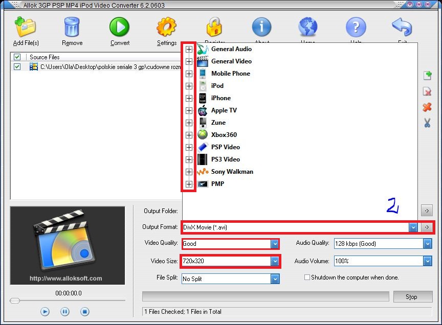The width and height of the screenshot is (442, 325).
Task: Open the Video Size dropdown
Action: [x=275, y=261]
